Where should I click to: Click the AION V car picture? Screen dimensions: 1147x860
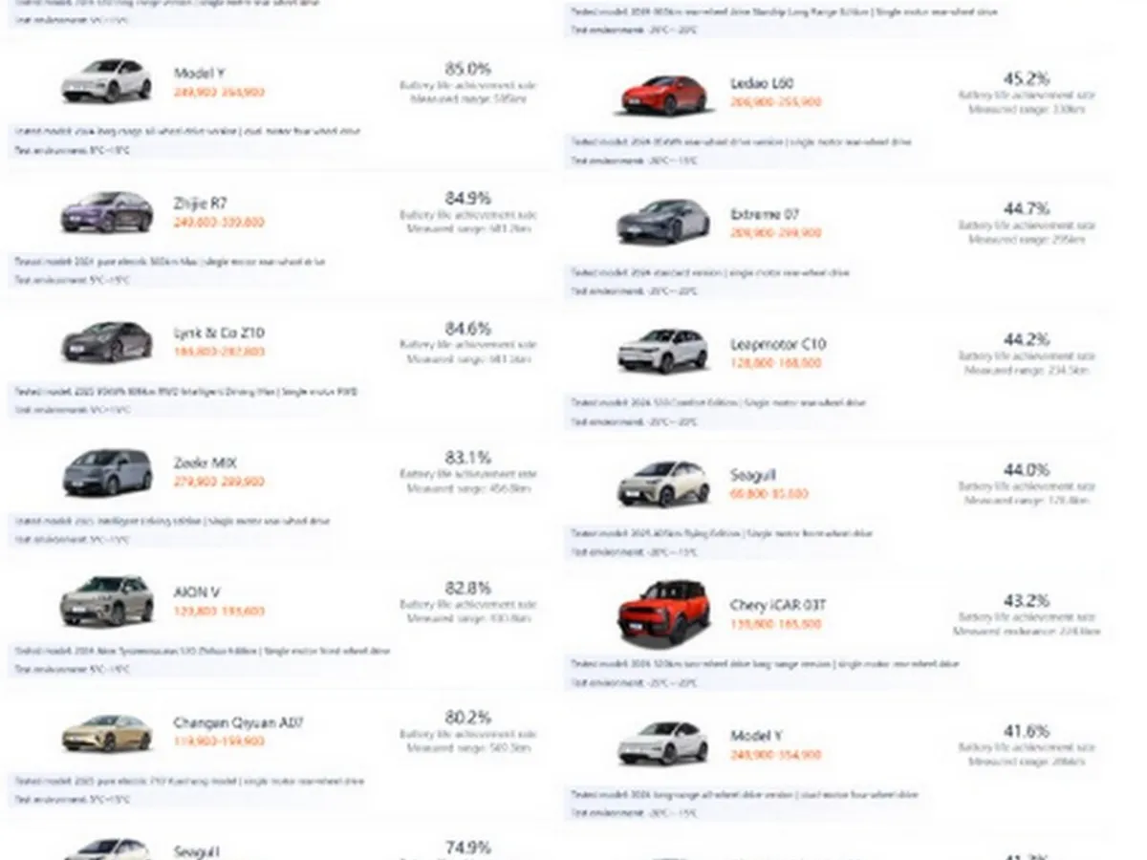pos(106,600)
